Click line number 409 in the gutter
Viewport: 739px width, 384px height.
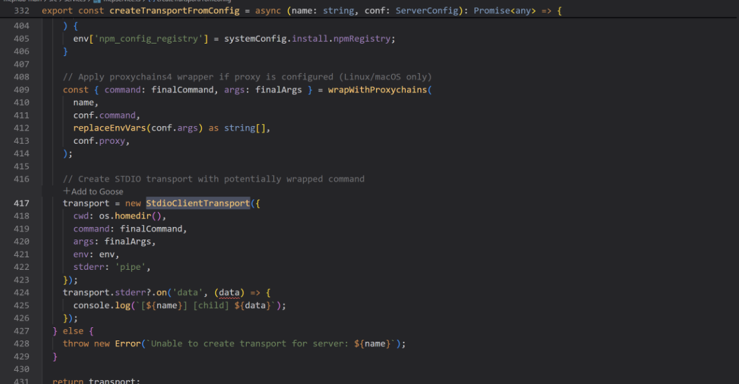[x=22, y=90]
